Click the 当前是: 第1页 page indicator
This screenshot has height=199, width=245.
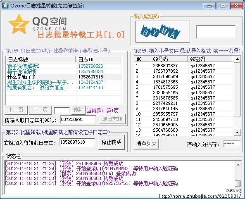pos(102,111)
